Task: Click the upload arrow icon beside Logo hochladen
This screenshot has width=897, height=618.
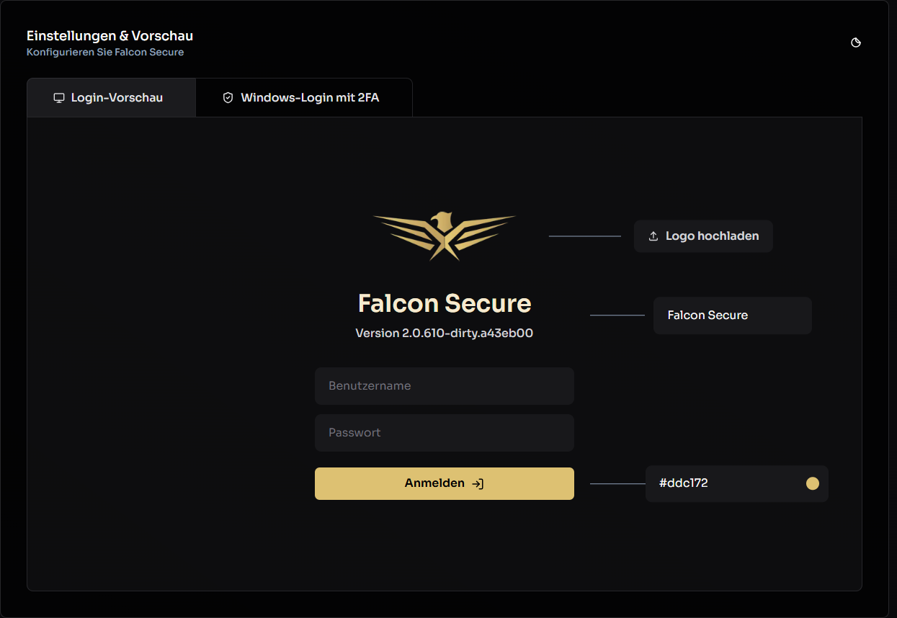Action: pos(653,236)
